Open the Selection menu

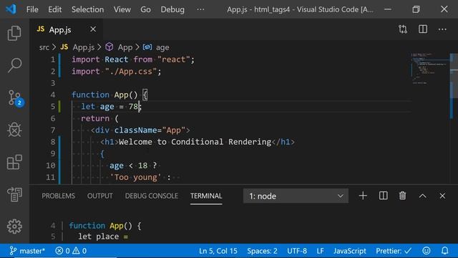(87, 9)
